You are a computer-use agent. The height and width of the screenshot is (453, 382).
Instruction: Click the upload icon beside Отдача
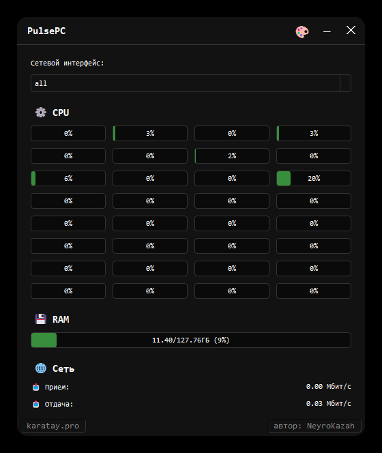click(x=36, y=404)
